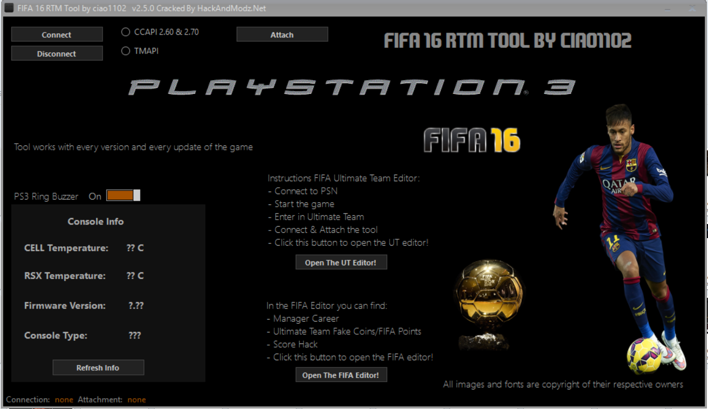Click the Connection status 'none' text
708x409 pixels.
(x=64, y=400)
